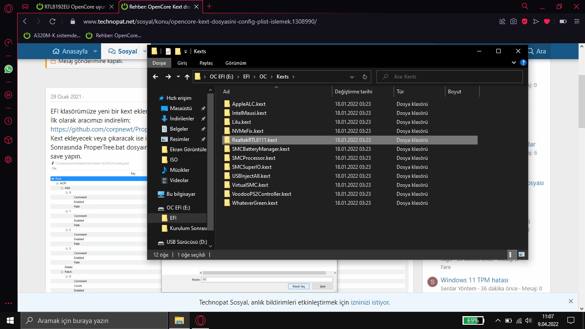Open the Windows Start menu
This screenshot has height=329, width=585.
10,320
